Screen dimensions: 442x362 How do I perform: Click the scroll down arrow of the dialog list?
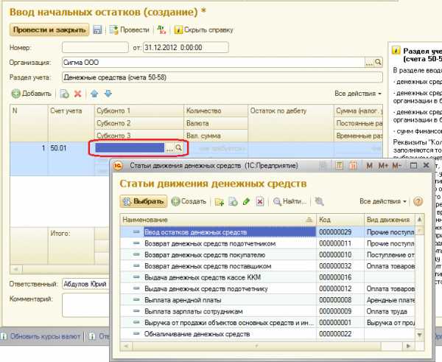tap(420, 335)
